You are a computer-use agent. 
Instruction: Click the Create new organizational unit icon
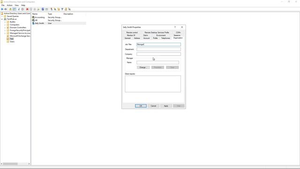point(59,9)
